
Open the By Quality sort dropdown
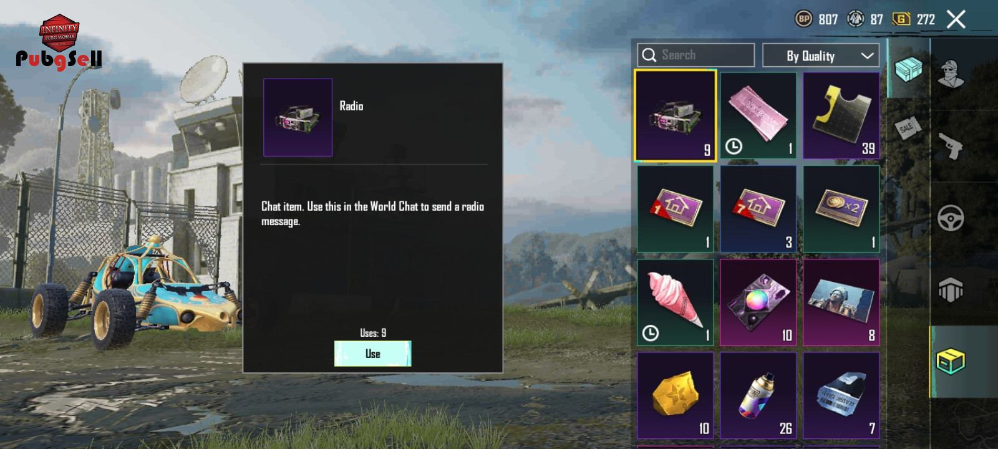[x=821, y=56]
